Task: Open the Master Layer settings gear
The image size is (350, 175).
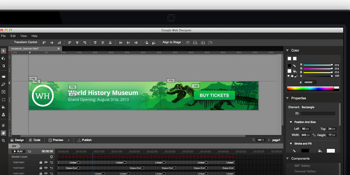Action: [x=51, y=157]
